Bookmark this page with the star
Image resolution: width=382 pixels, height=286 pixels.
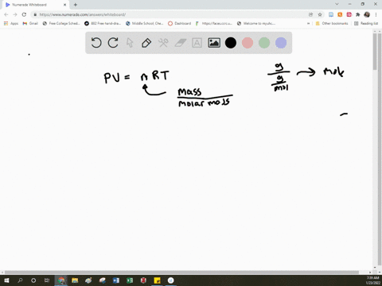320,14
